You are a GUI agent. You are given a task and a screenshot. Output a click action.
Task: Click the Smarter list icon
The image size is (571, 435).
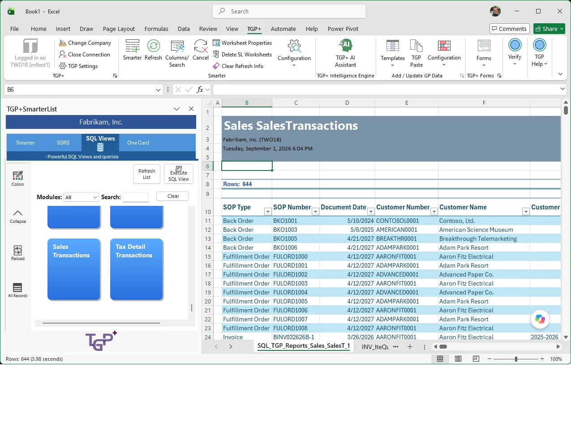point(132,46)
